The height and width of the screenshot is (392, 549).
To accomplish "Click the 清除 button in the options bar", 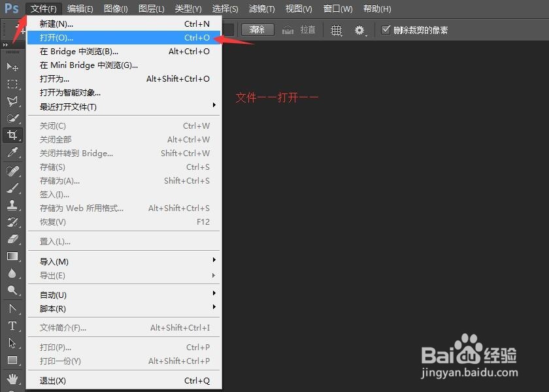I will pyautogui.click(x=258, y=29).
